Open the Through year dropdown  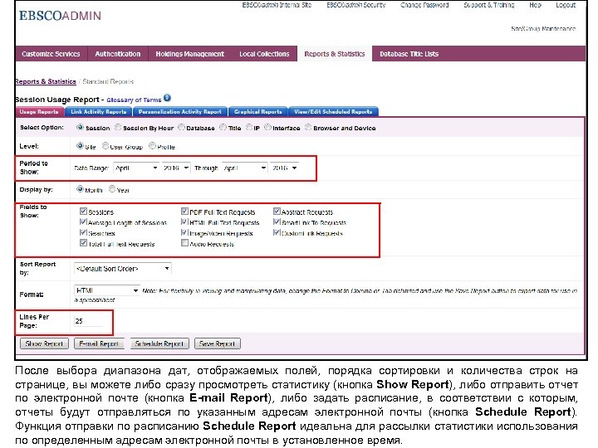click(x=284, y=168)
